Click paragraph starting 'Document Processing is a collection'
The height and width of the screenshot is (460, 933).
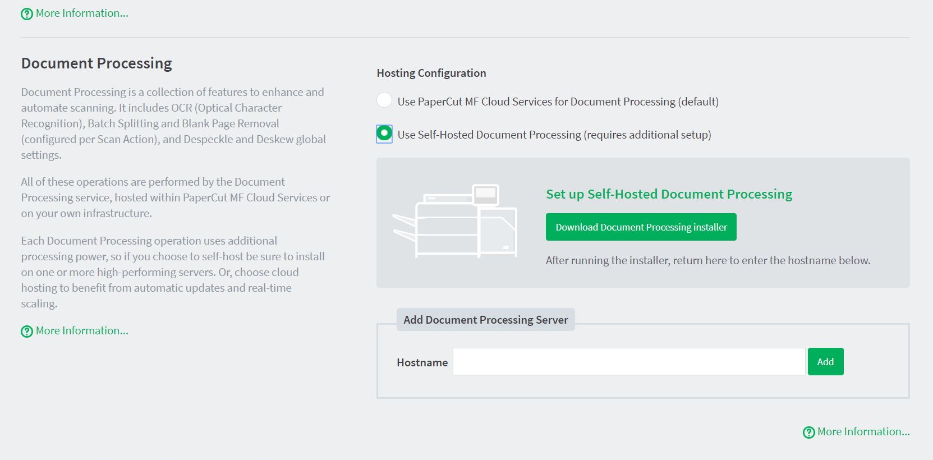tap(173, 123)
